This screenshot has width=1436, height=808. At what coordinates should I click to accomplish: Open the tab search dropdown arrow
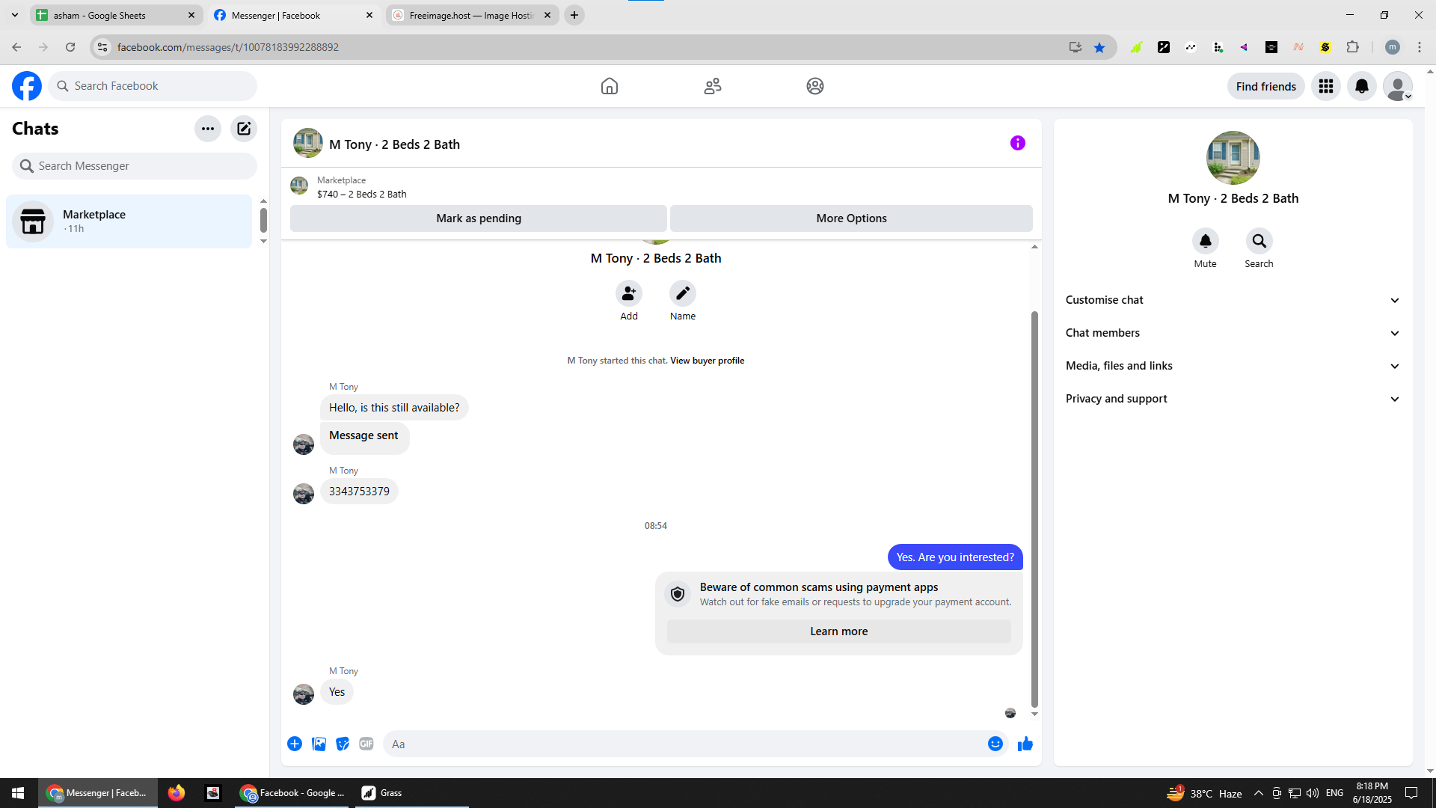pyautogui.click(x=14, y=15)
